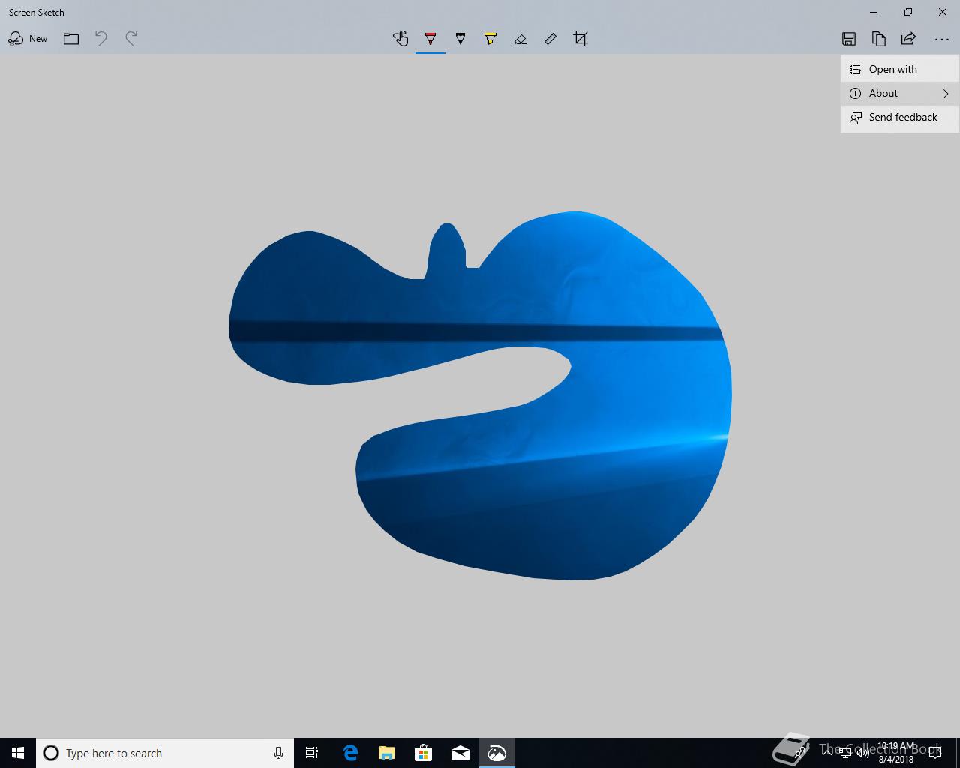Open Mail from the taskbar
Screen dimensions: 960x768
coord(460,753)
